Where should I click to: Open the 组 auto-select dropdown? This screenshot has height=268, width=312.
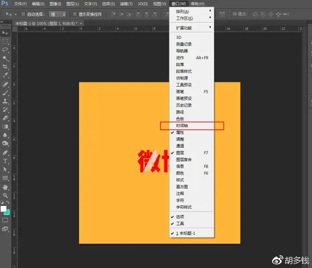tap(58, 14)
